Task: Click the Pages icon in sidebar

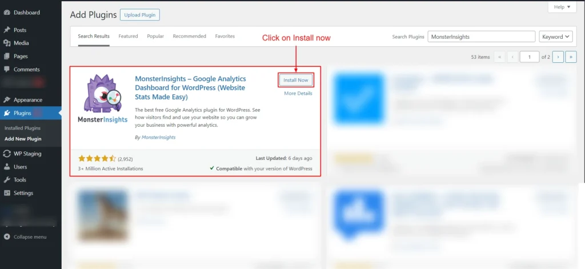Action: [x=7, y=57]
